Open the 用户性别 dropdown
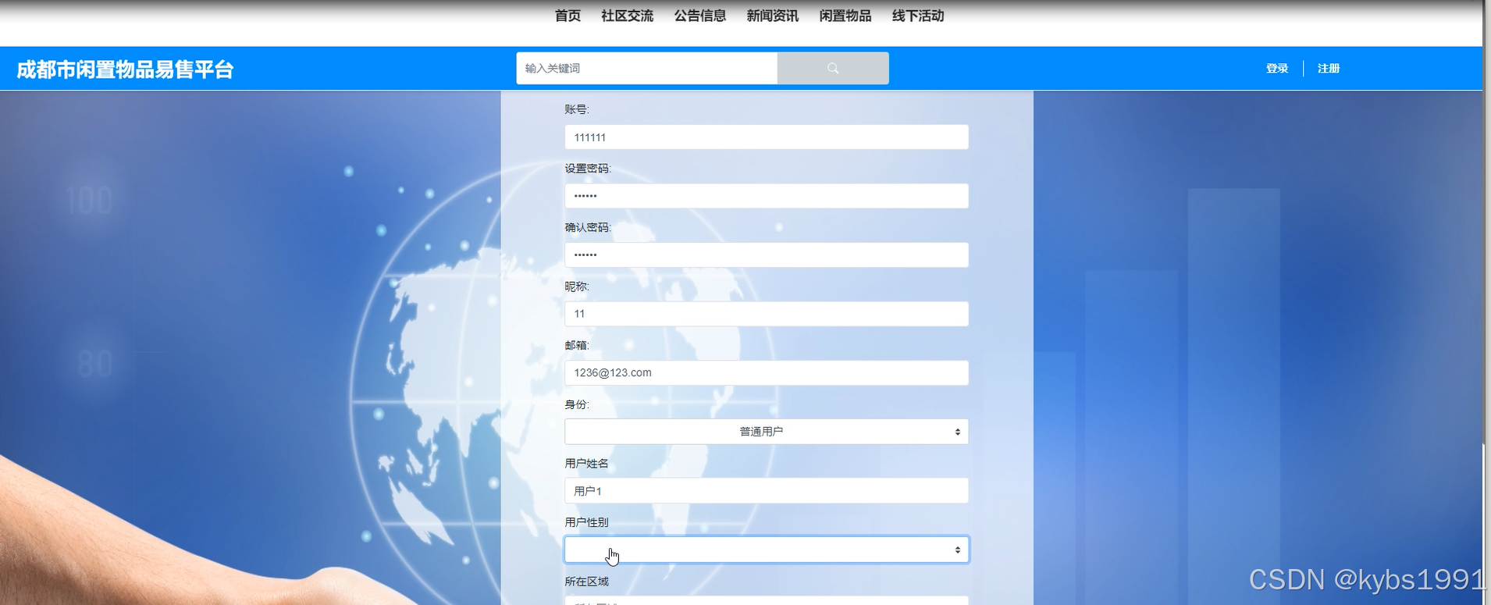 767,550
